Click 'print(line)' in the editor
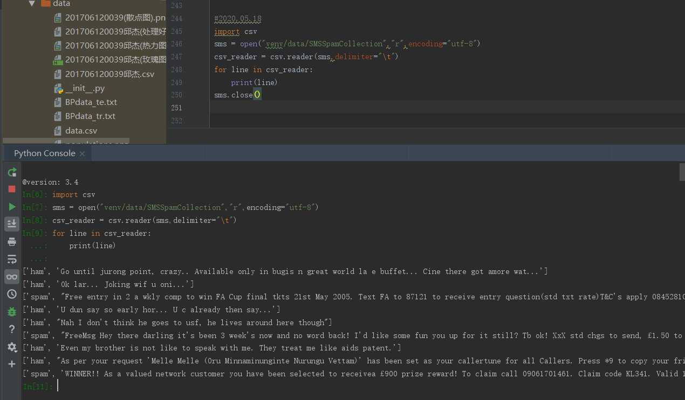 point(254,82)
